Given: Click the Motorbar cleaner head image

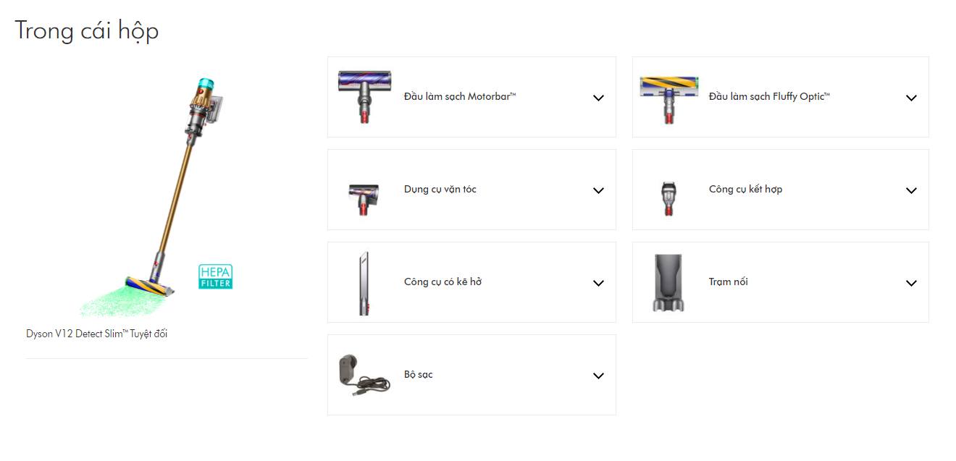Looking at the screenshot, I should click(364, 97).
